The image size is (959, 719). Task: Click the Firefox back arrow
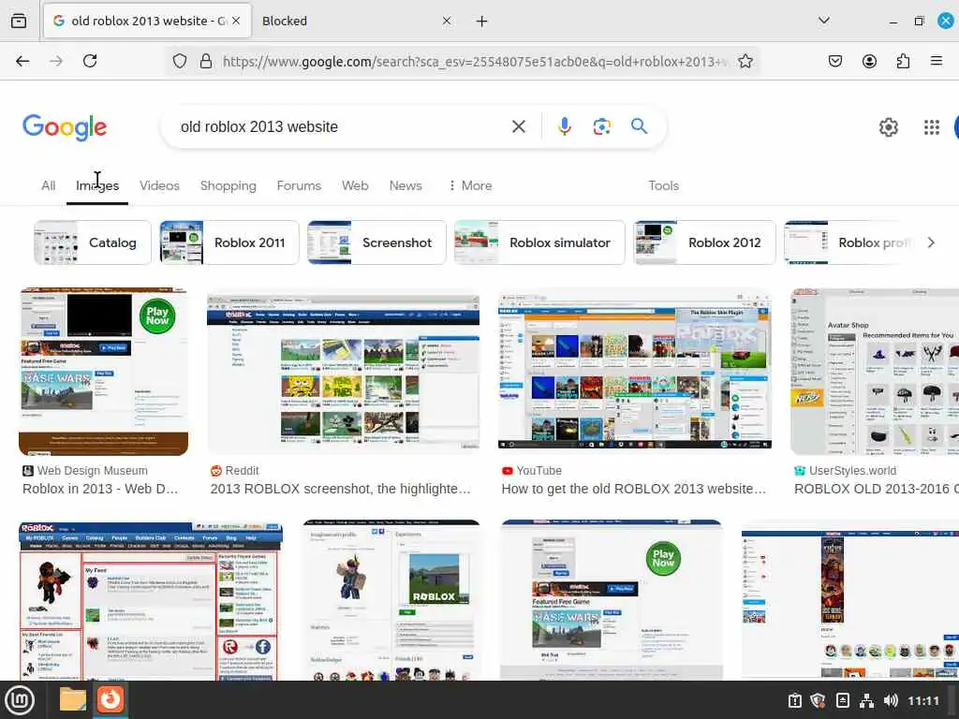coord(22,61)
